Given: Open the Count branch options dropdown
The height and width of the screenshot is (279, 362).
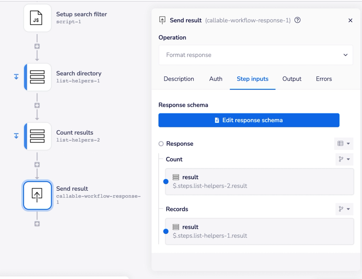Looking at the screenshot, I should pos(344,159).
